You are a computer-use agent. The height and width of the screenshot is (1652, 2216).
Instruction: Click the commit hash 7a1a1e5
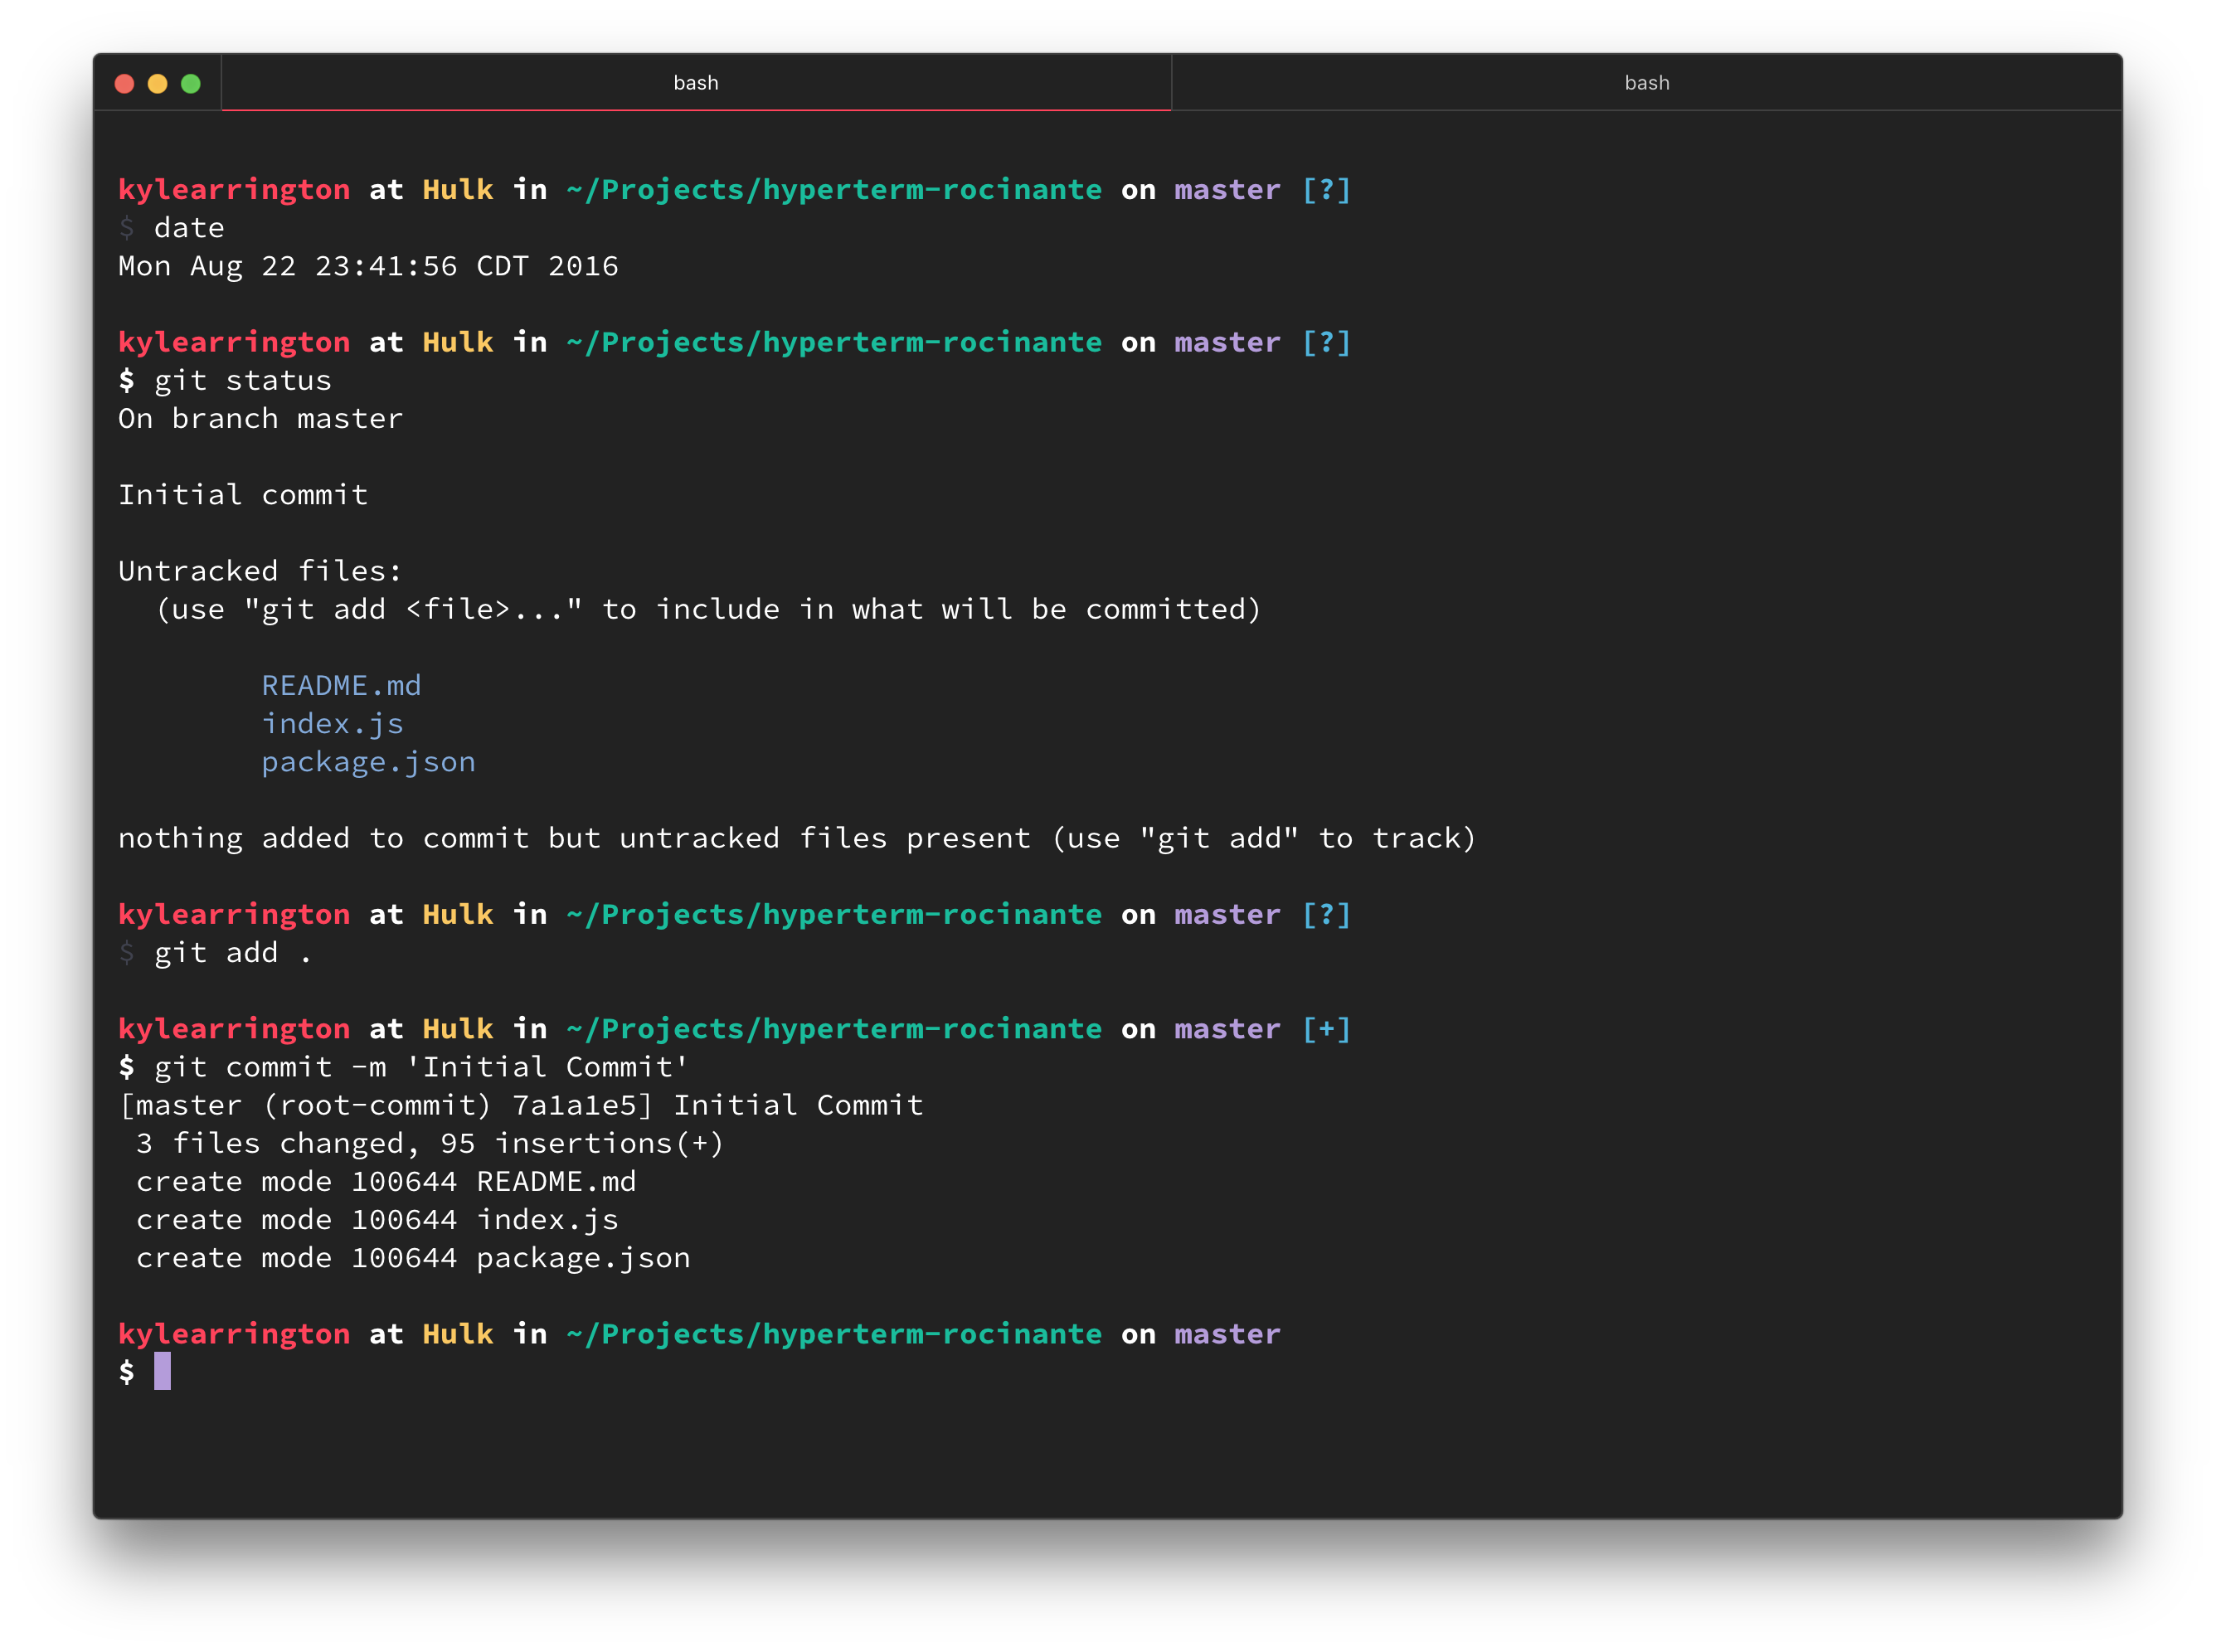coord(576,1106)
